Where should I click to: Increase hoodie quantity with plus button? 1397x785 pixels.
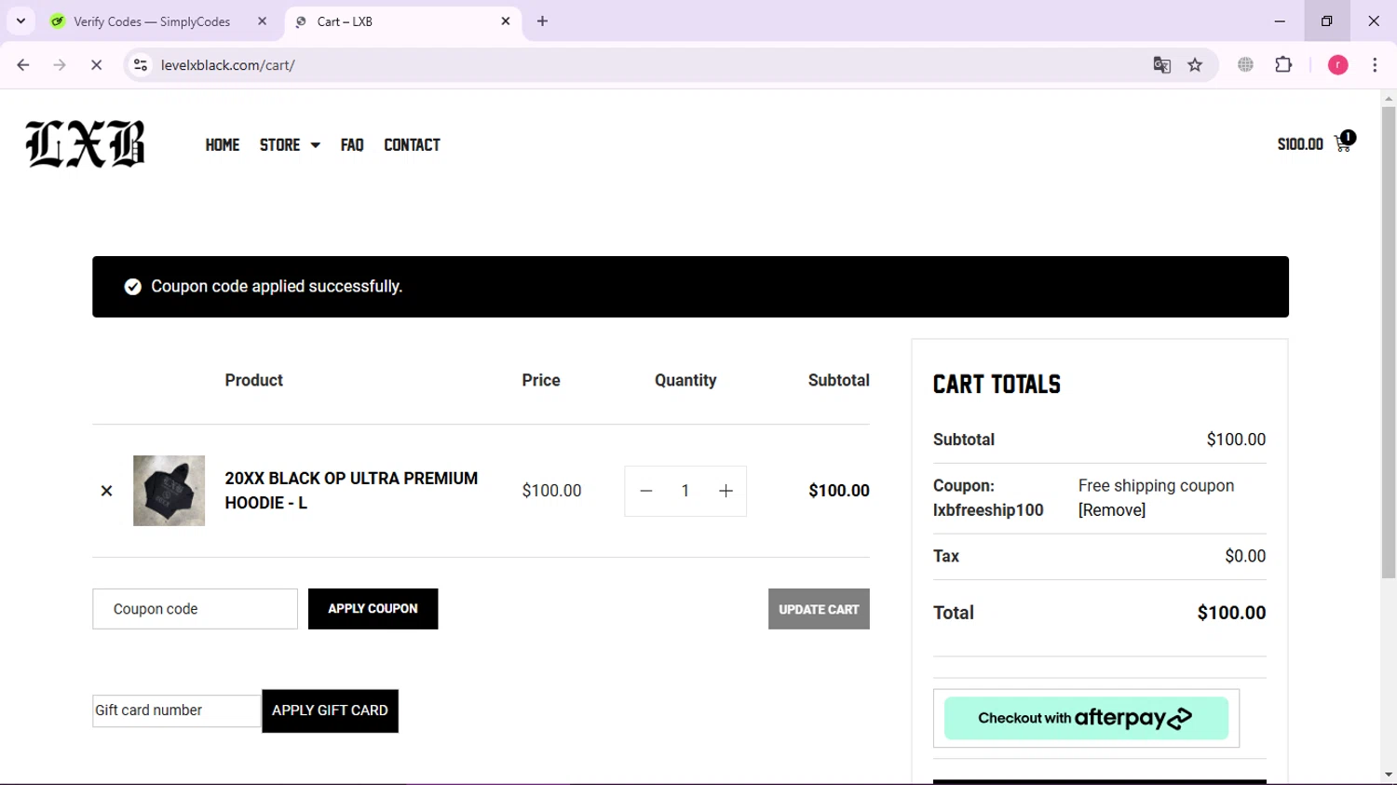point(726,491)
